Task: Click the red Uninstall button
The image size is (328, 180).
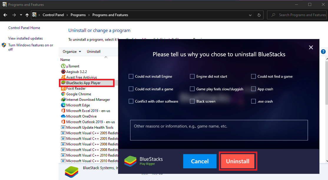Action: point(238,161)
